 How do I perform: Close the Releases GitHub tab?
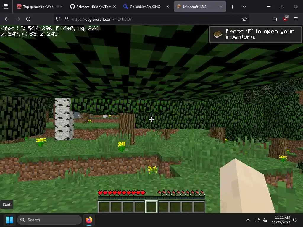115,7
